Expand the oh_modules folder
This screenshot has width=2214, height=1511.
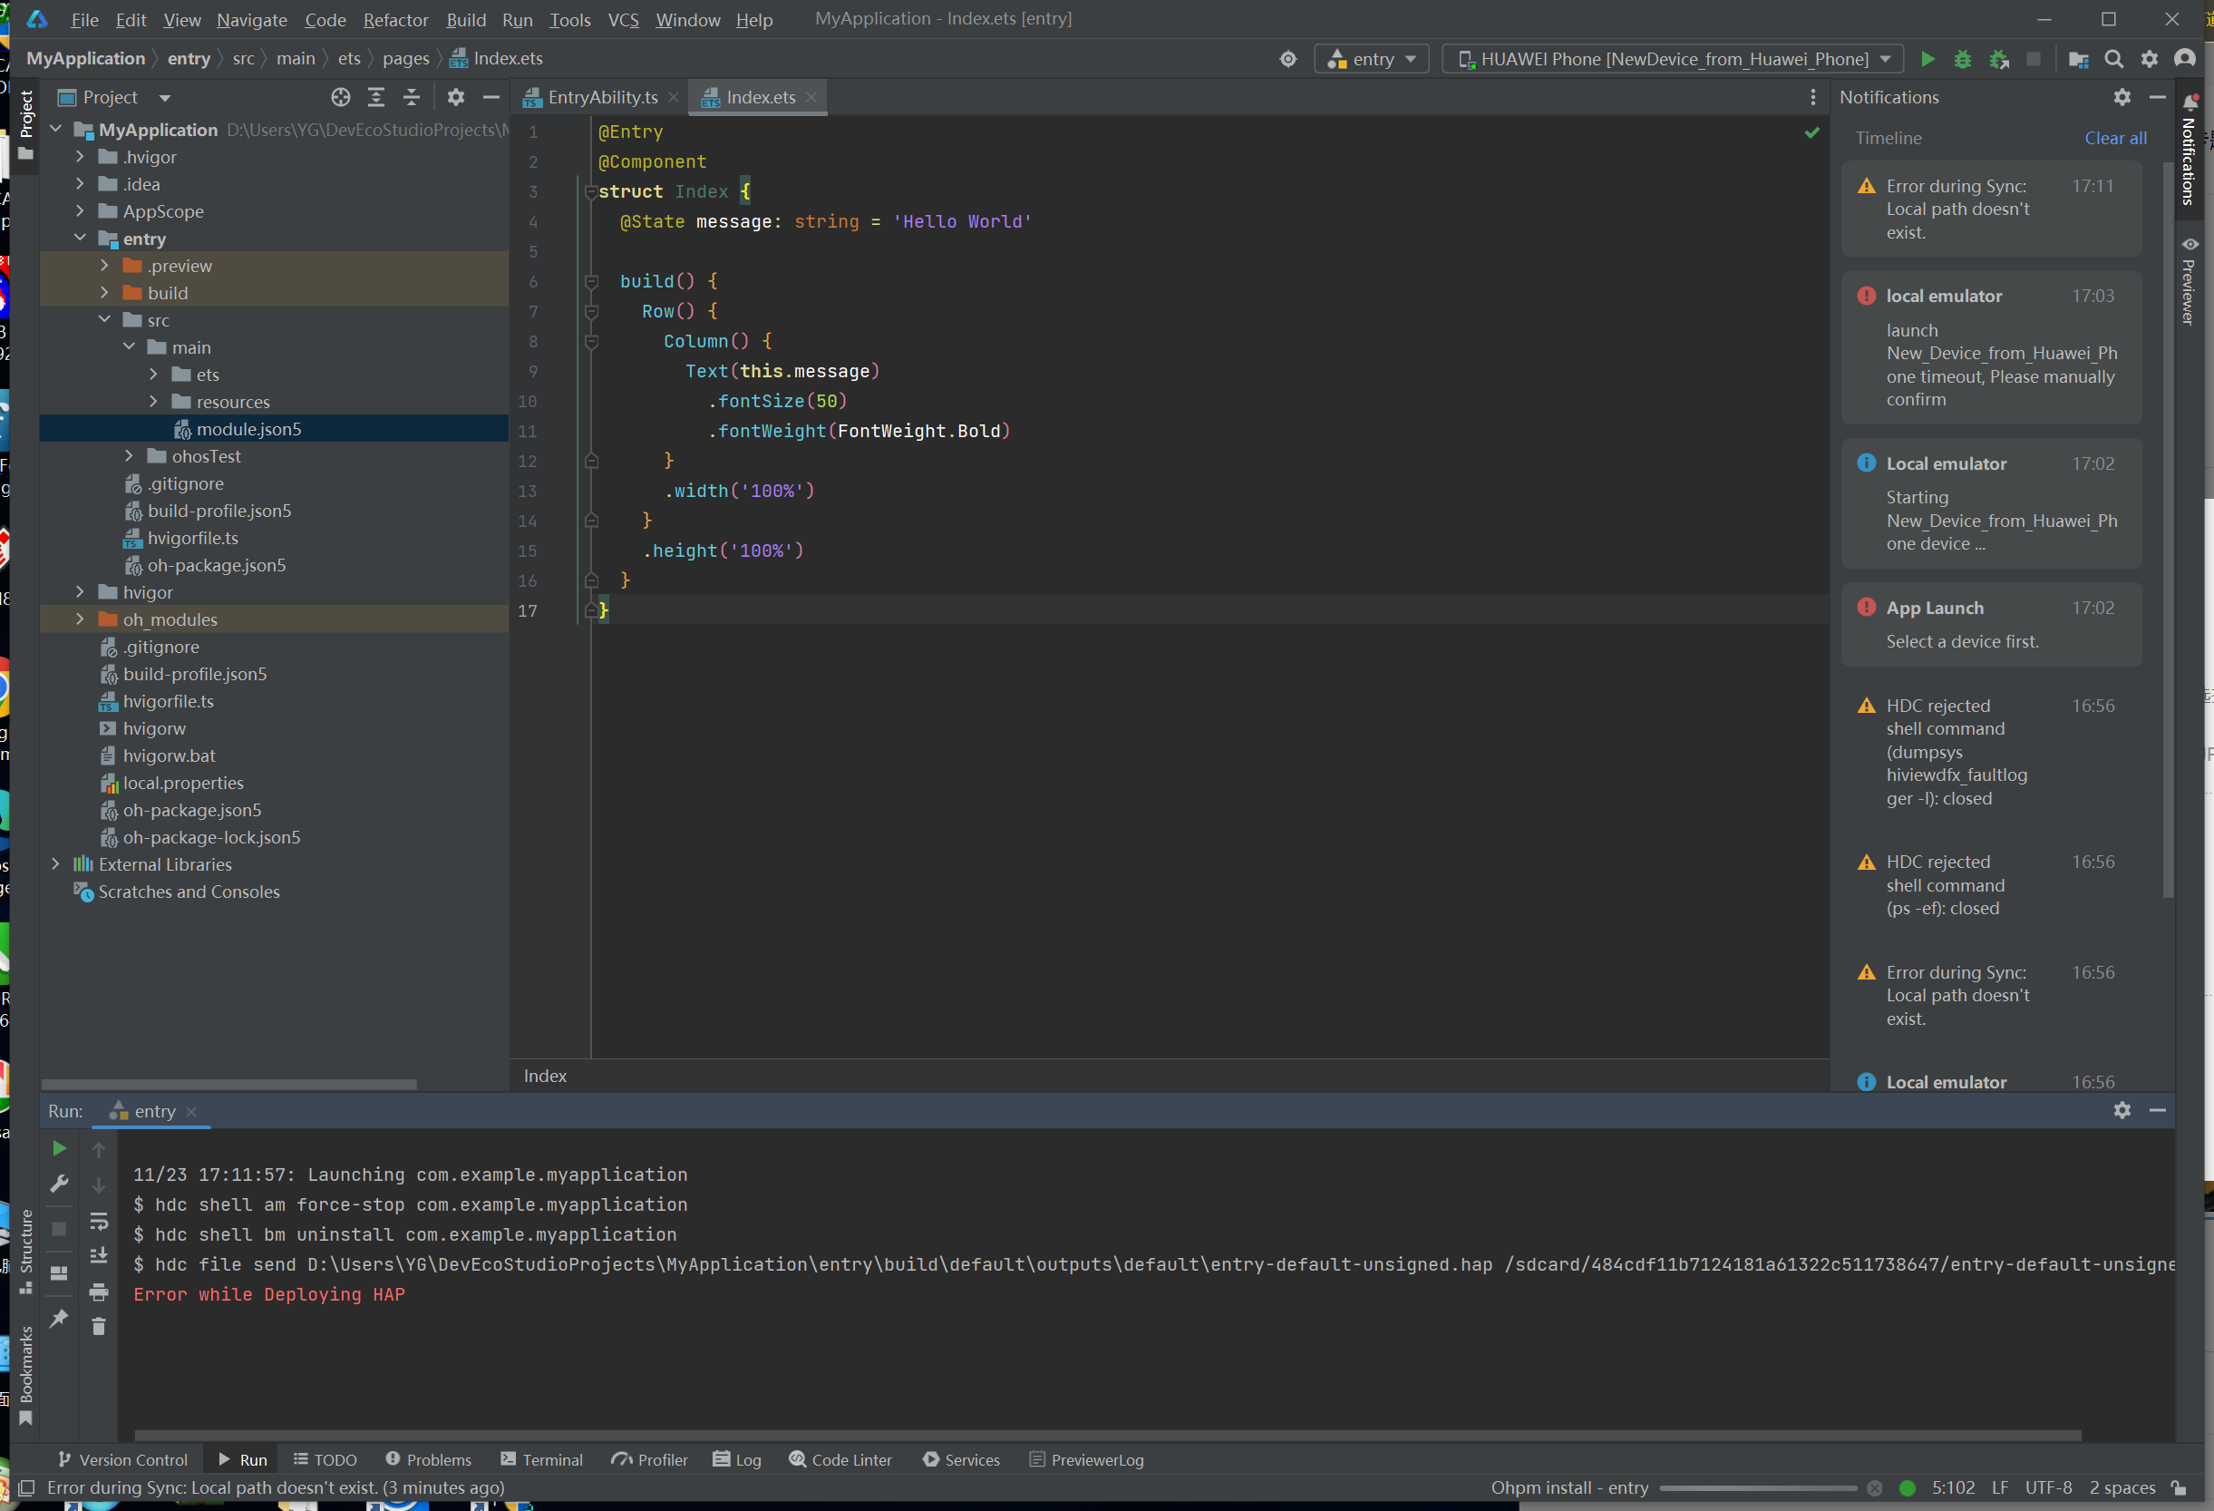[80, 619]
